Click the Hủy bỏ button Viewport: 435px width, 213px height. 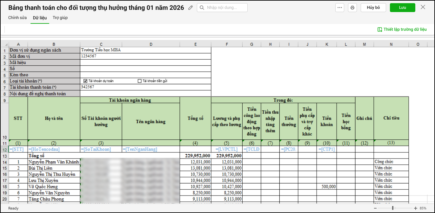coord(373,8)
